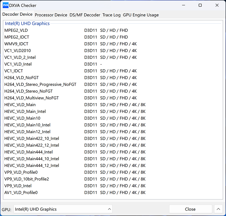Switch to the Trace Log tab

111,15
